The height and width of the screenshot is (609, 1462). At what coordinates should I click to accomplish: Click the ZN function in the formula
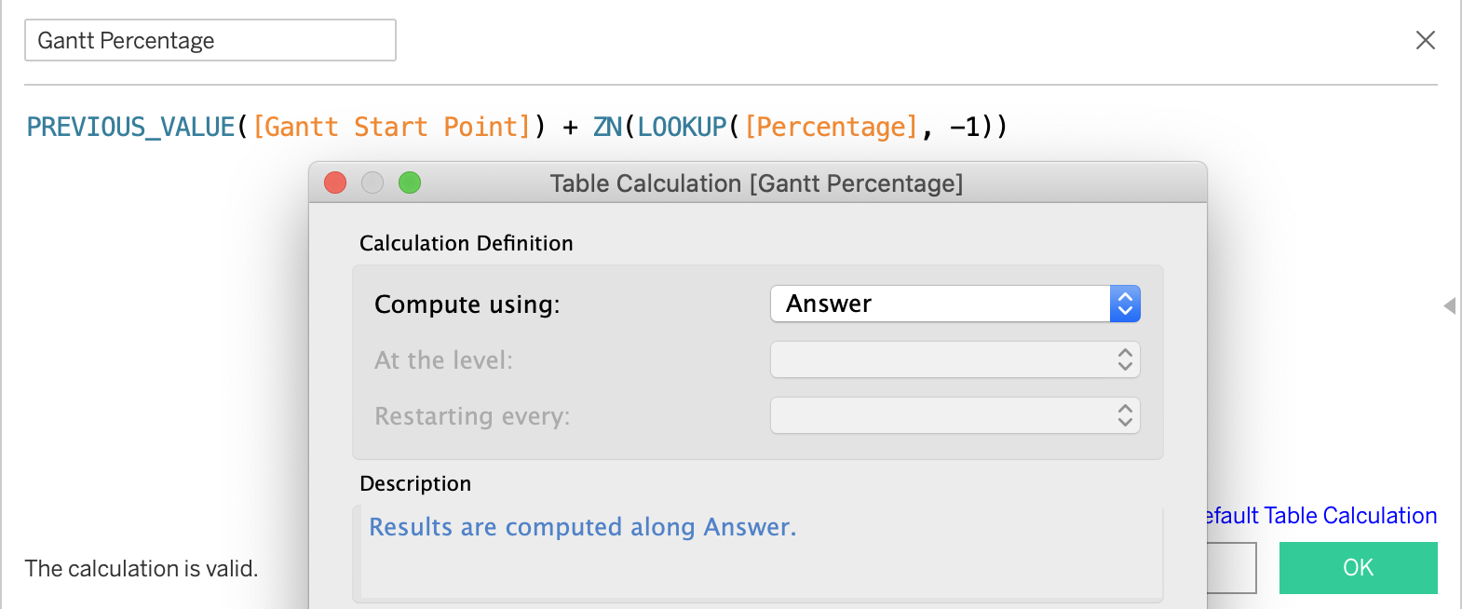click(x=607, y=127)
